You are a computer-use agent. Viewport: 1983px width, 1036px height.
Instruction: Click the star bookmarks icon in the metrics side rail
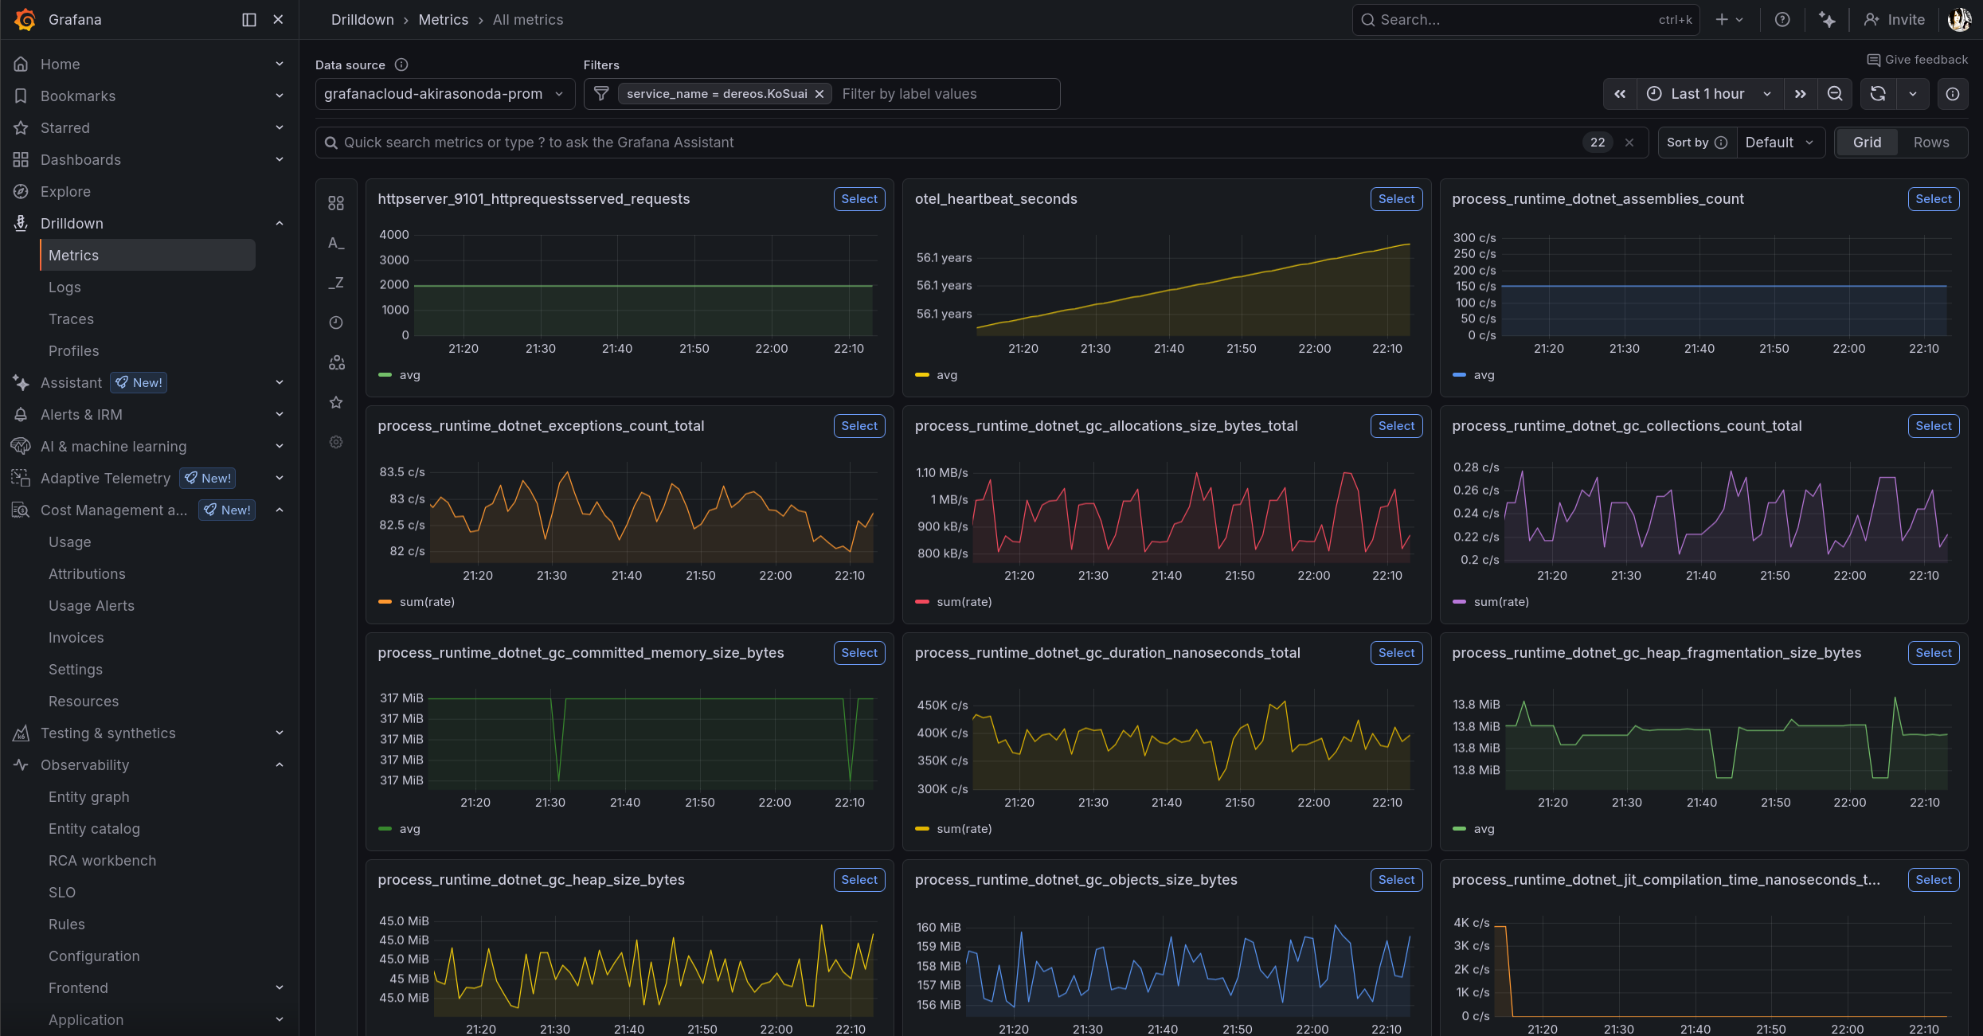(336, 402)
